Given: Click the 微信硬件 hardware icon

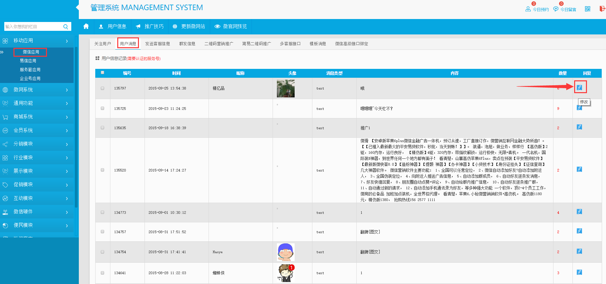Looking at the screenshot, I should (x=5, y=212).
